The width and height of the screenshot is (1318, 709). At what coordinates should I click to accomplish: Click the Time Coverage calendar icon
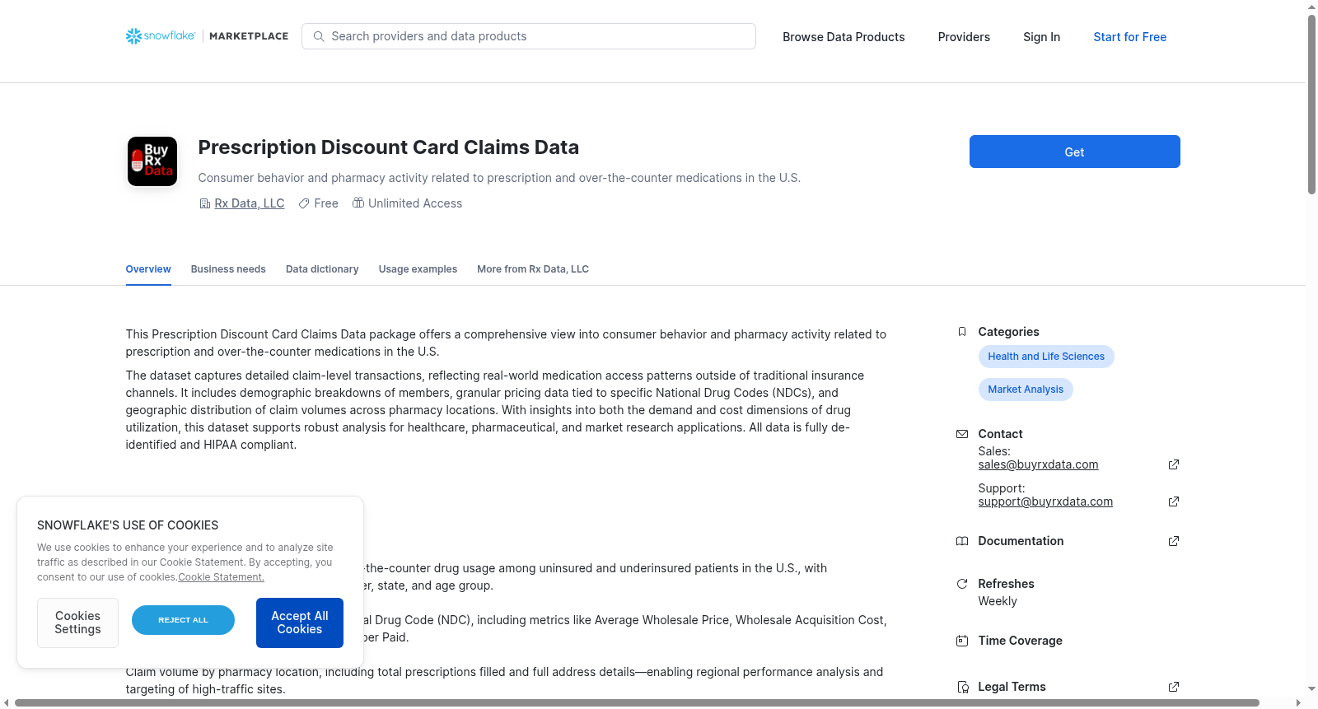[x=962, y=641]
